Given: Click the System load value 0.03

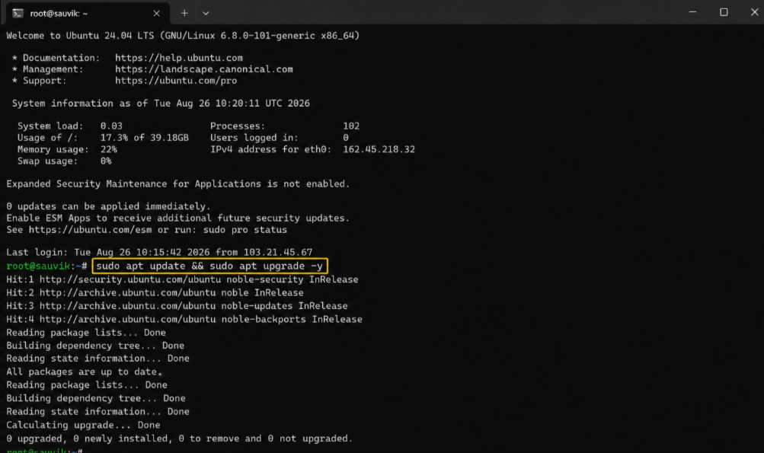Looking at the screenshot, I should click(x=111, y=126).
